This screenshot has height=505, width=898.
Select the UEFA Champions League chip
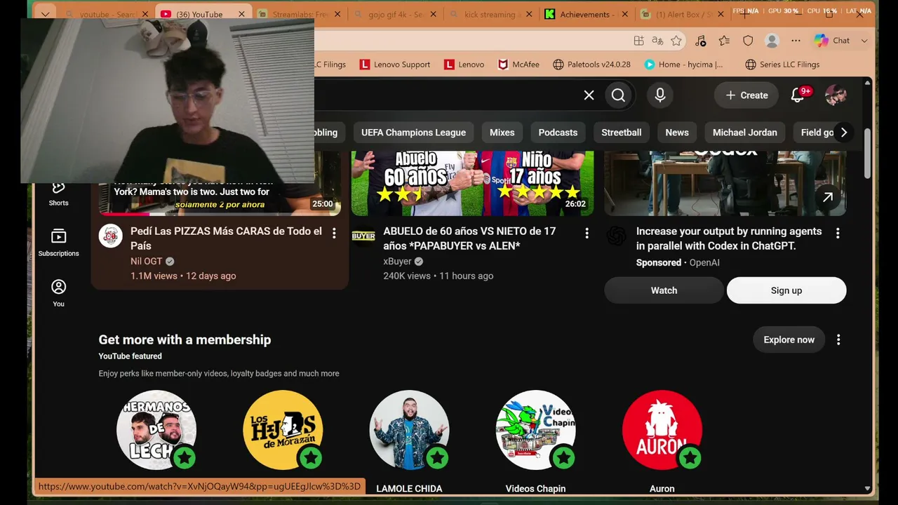[413, 133]
